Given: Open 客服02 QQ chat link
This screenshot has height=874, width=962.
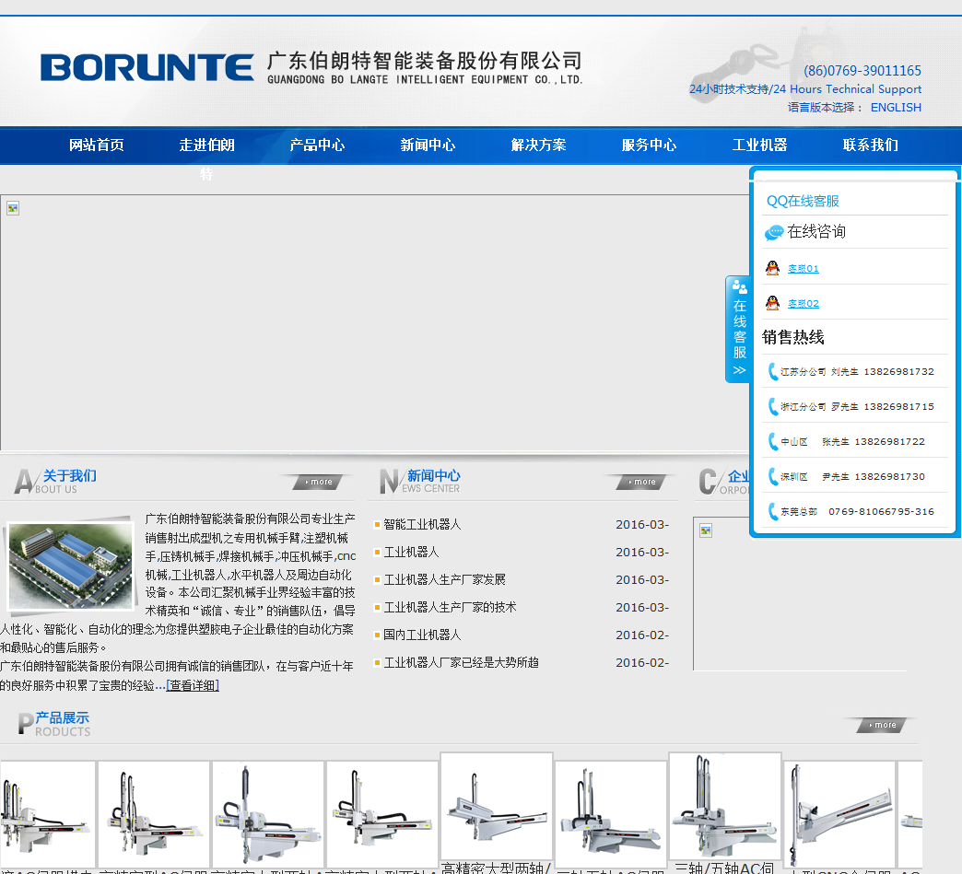Looking at the screenshot, I should coord(804,304).
